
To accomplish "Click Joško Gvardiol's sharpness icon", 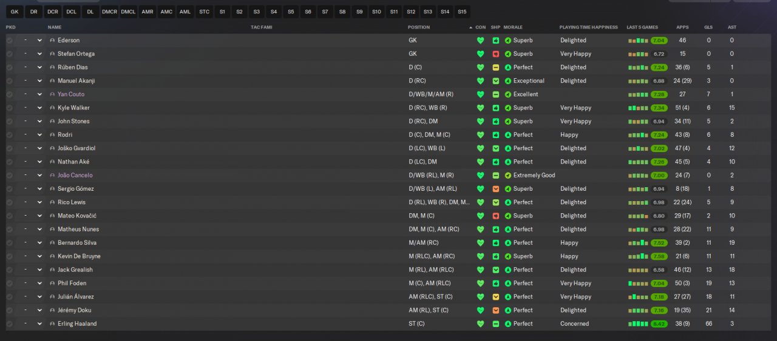I will pos(496,148).
